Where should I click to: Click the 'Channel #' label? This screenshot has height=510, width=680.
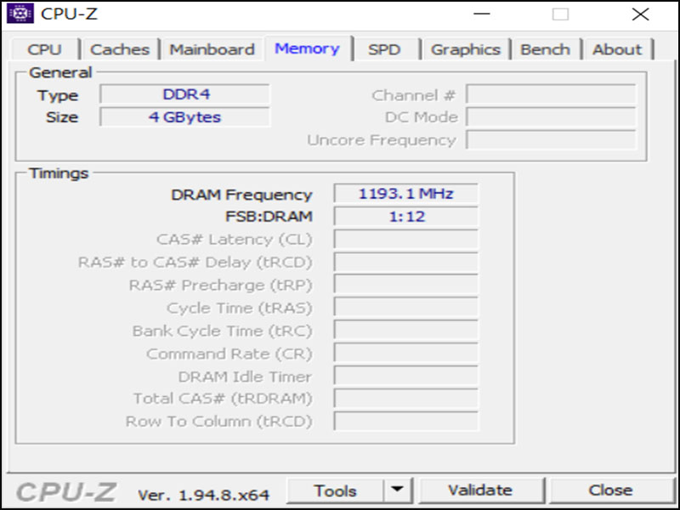tap(413, 95)
